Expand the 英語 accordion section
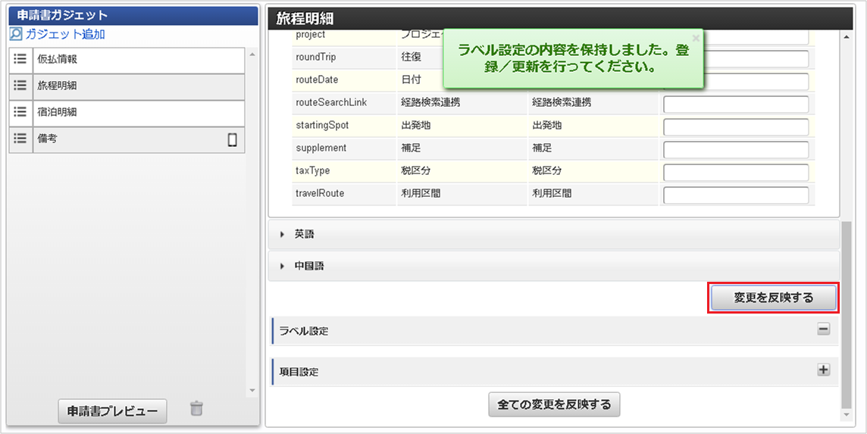Screen dimensions: 867x434 pyautogui.click(x=304, y=235)
